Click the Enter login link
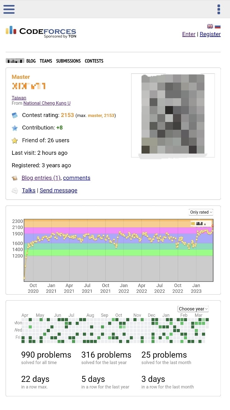The width and height of the screenshot is (230, 410). point(189,34)
